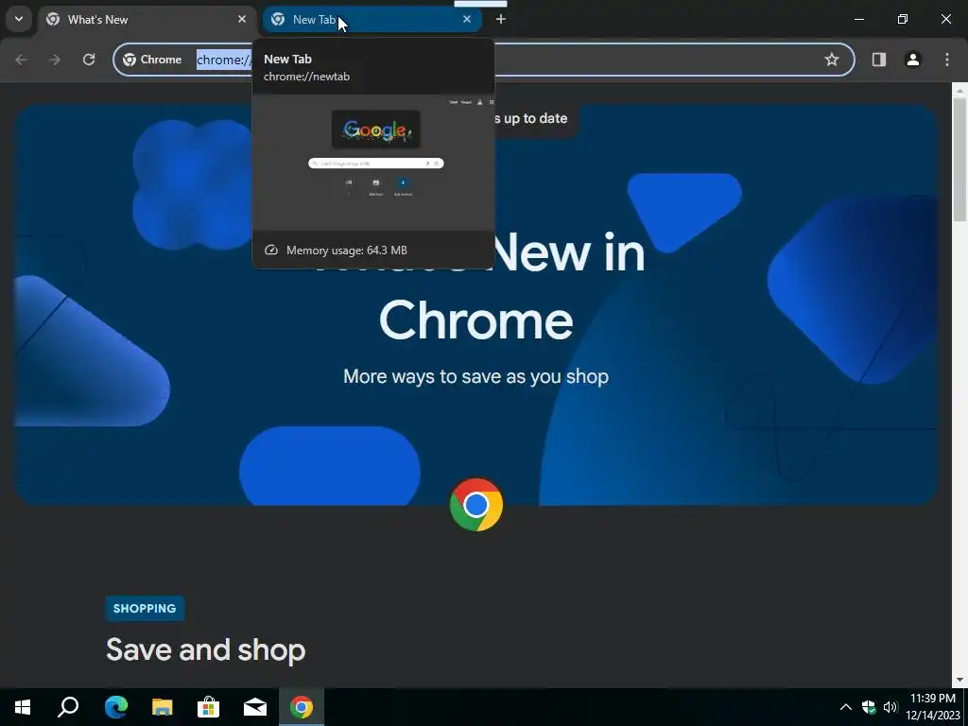968x726 pixels.
Task: Click the Chrome site info chip
Action: (x=153, y=60)
